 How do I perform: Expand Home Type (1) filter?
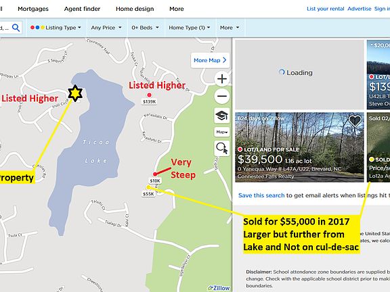(x=190, y=28)
